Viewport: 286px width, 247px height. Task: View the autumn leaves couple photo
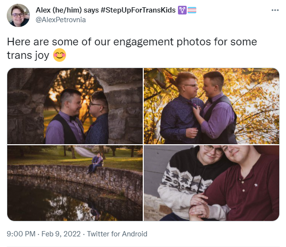click(212, 106)
